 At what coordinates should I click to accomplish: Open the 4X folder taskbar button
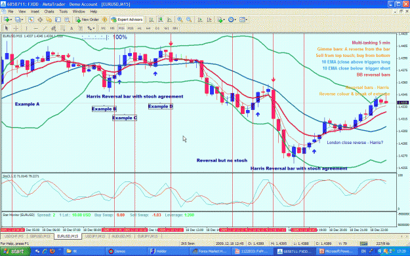[x=84, y=251]
